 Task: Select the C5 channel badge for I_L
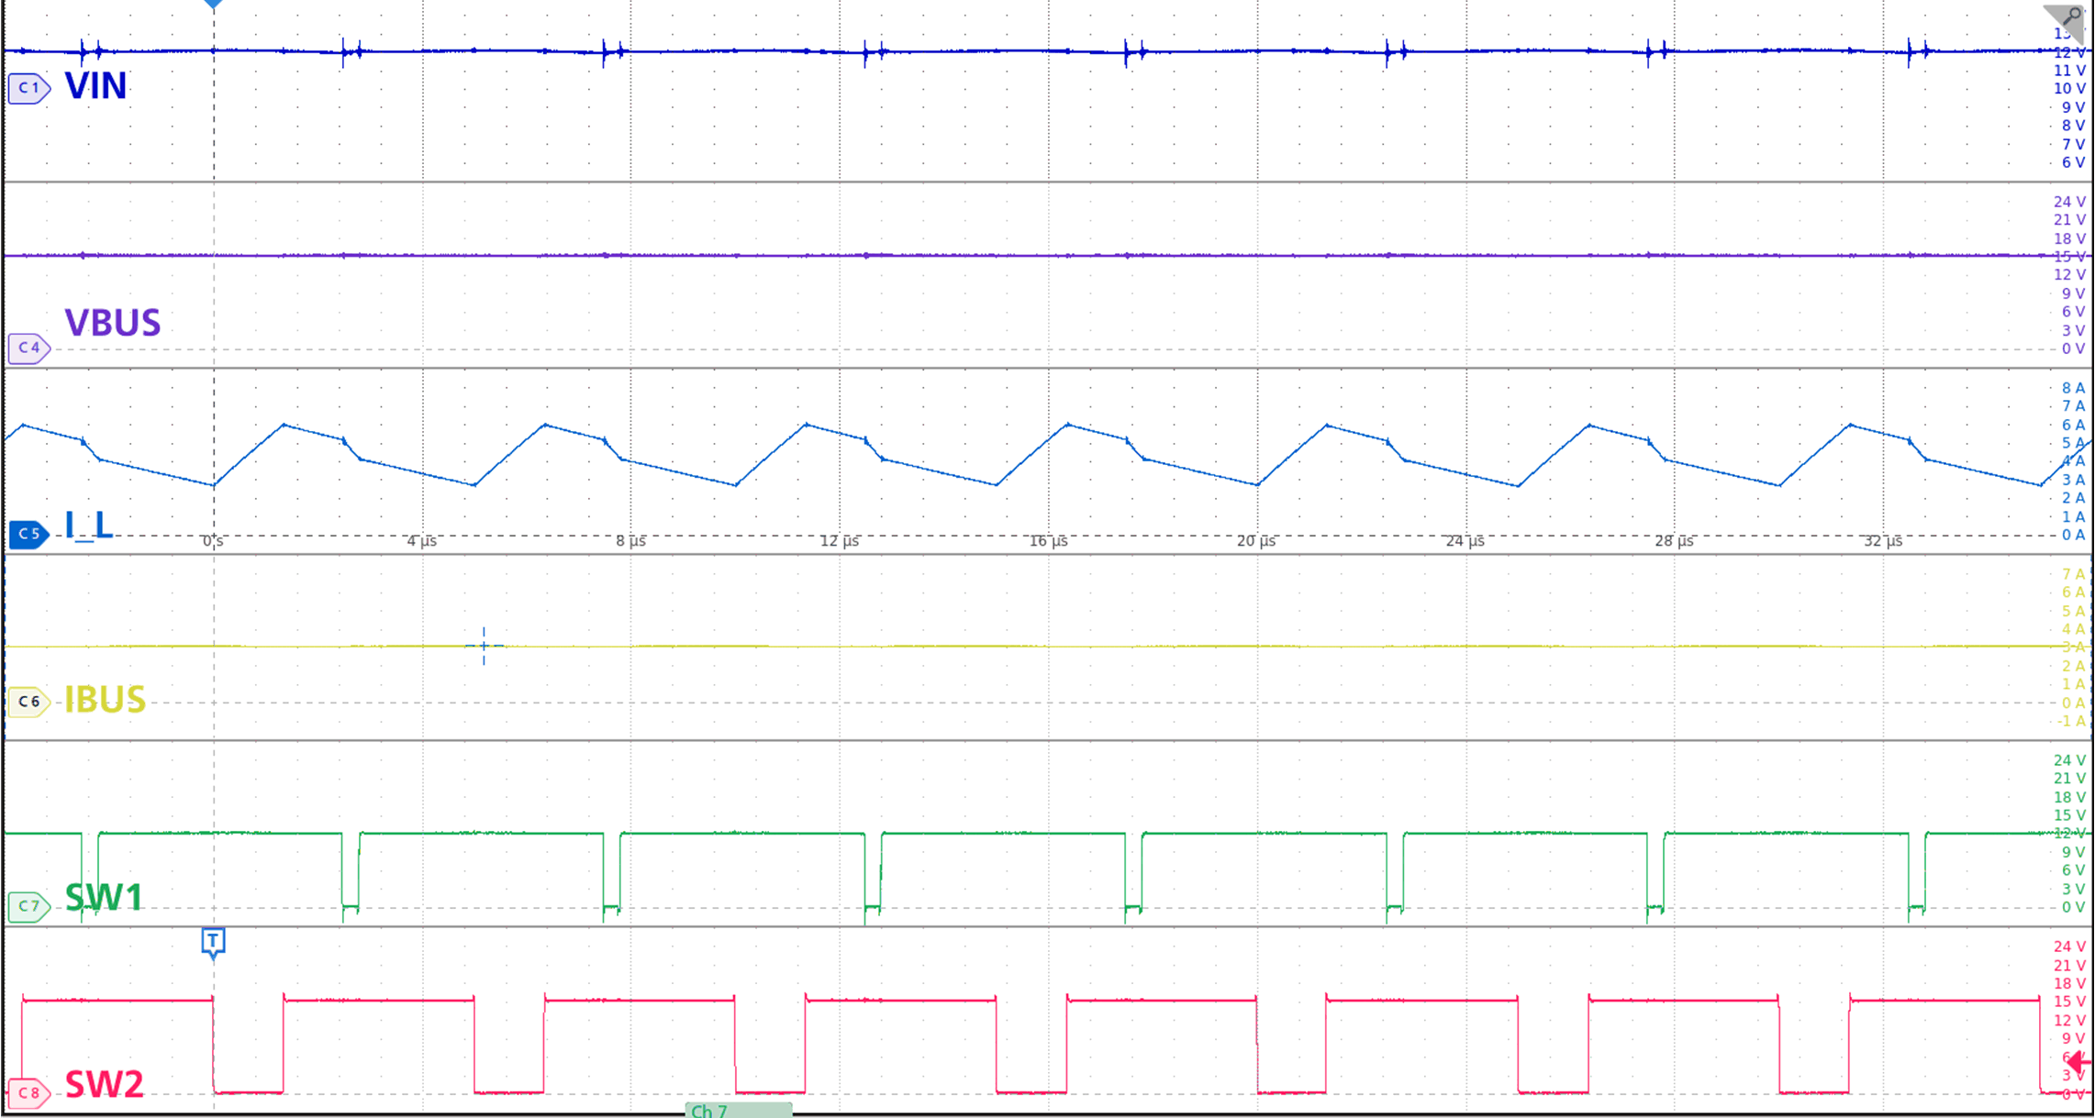click(x=28, y=534)
